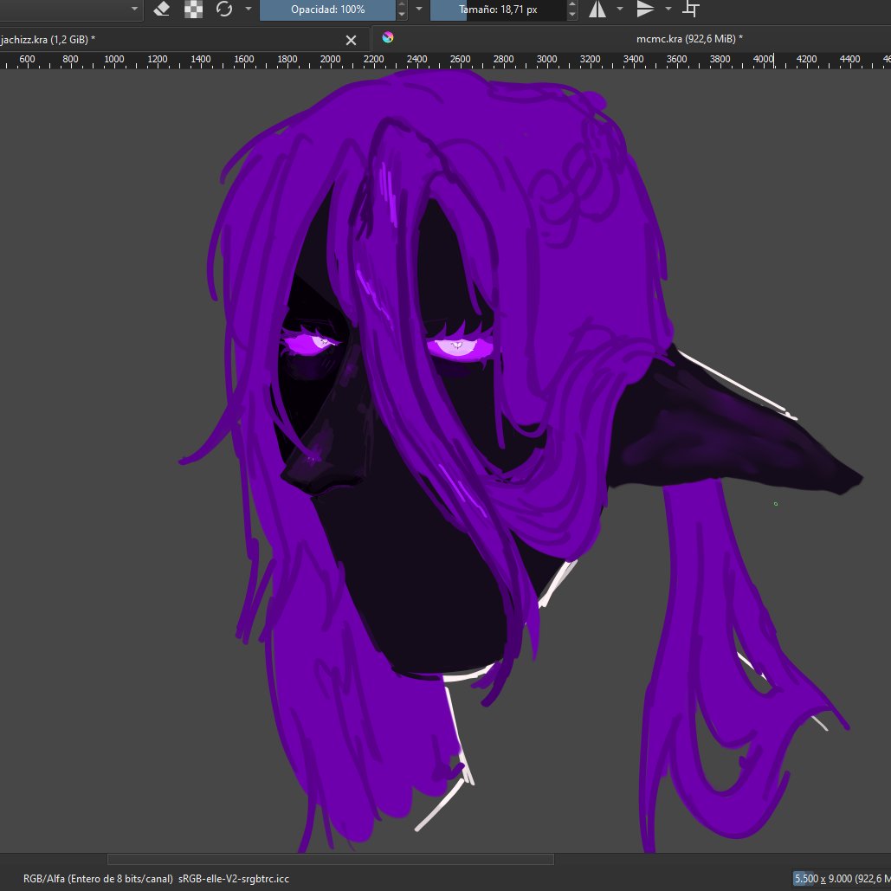This screenshot has width=891, height=891.
Task: Click the Krita icon on mcmc.kra tab
Action: pos(388,37)
